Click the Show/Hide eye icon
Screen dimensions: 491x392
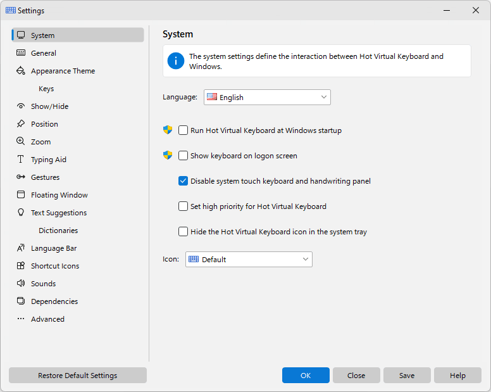tap(21, 106)
